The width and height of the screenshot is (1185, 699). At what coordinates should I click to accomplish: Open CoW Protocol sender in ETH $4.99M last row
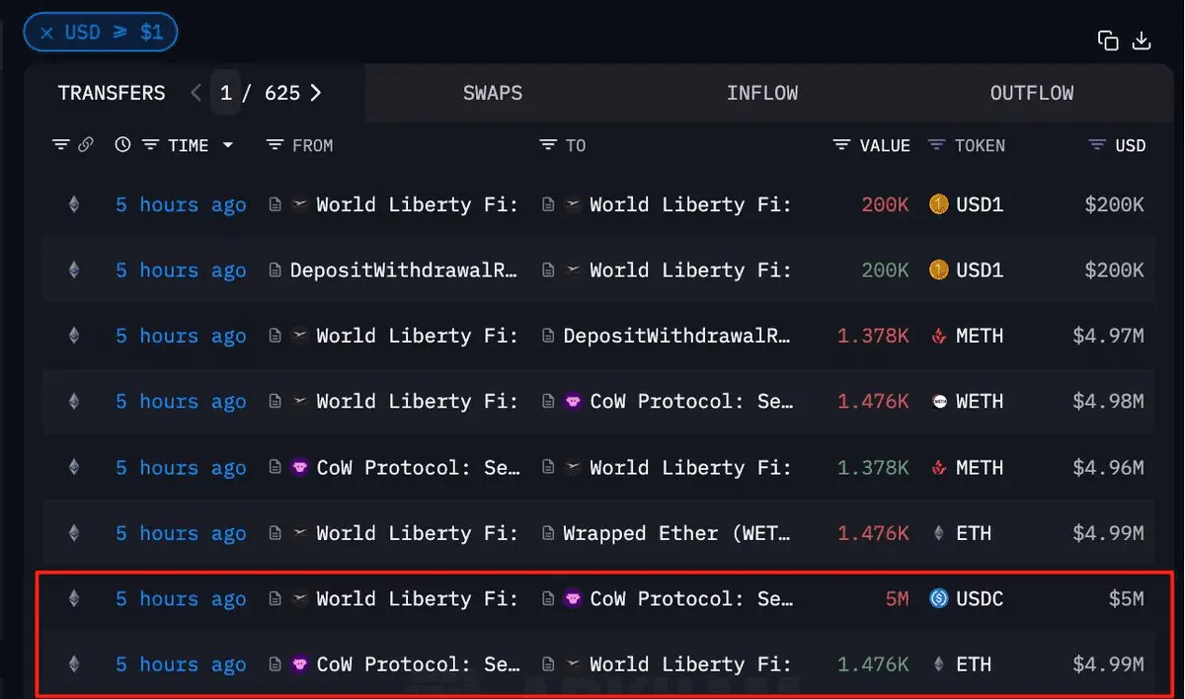pyautogui.click(x=418, y=664)
